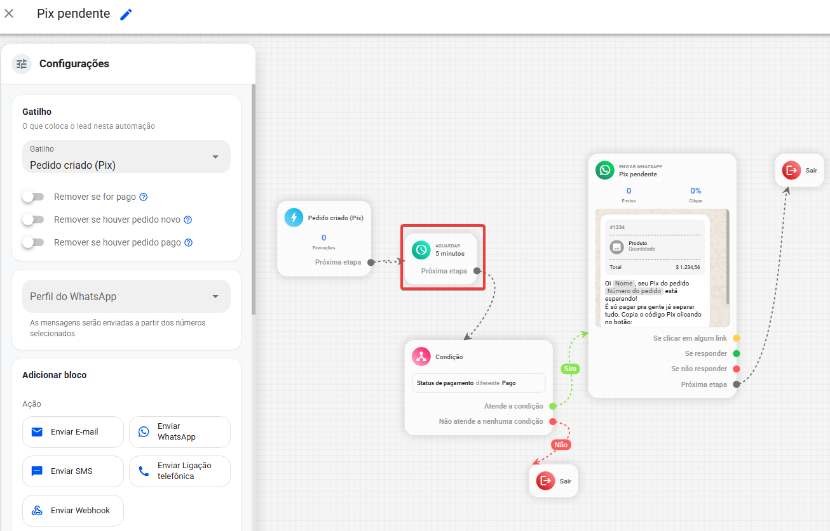The height and width of the screenshot is (531, 830).
Task: Click the Status de pagamento diferente Pago rule
Action: [479, 383]
